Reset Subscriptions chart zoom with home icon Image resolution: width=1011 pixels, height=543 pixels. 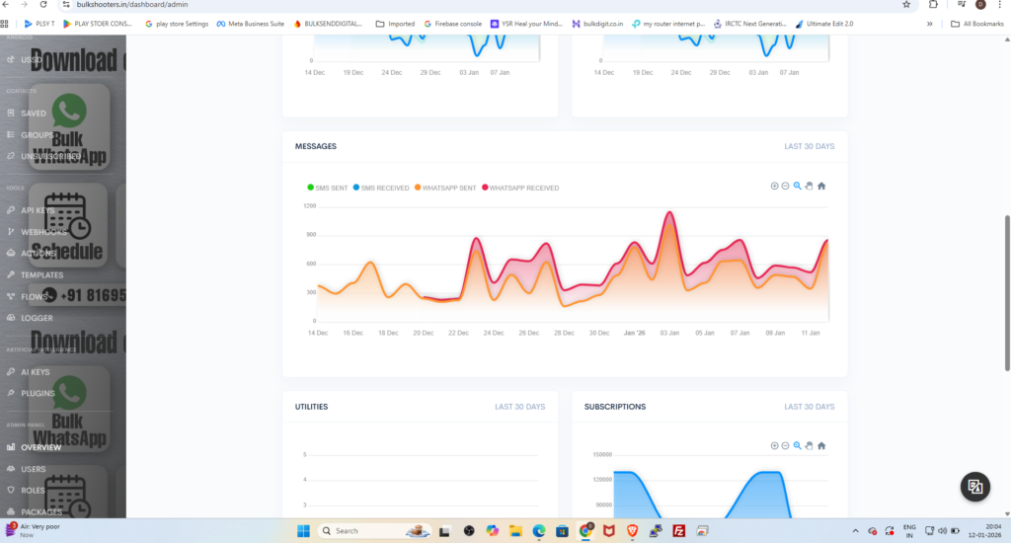click(821, 446)
